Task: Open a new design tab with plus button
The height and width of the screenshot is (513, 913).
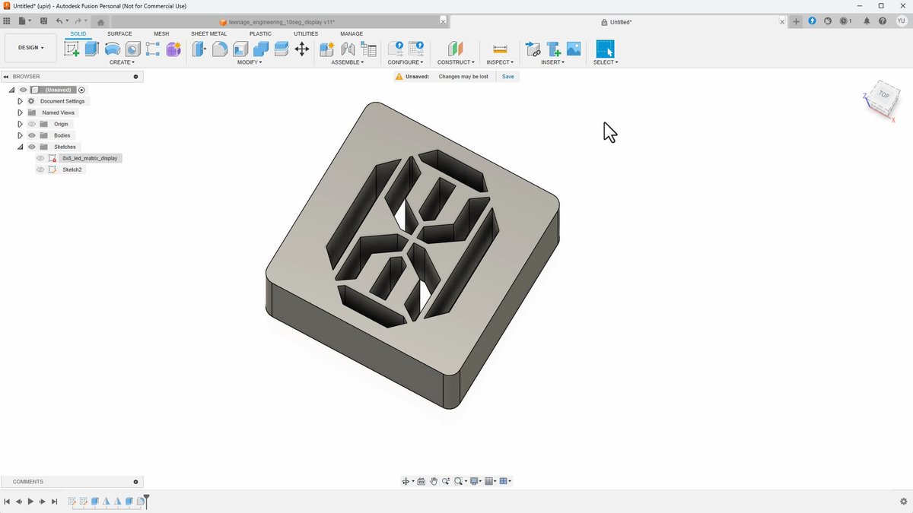Action: click(796, 21)
